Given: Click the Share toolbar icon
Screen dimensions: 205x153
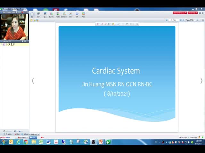Looking at the screenshot, I should click(38, 15).
